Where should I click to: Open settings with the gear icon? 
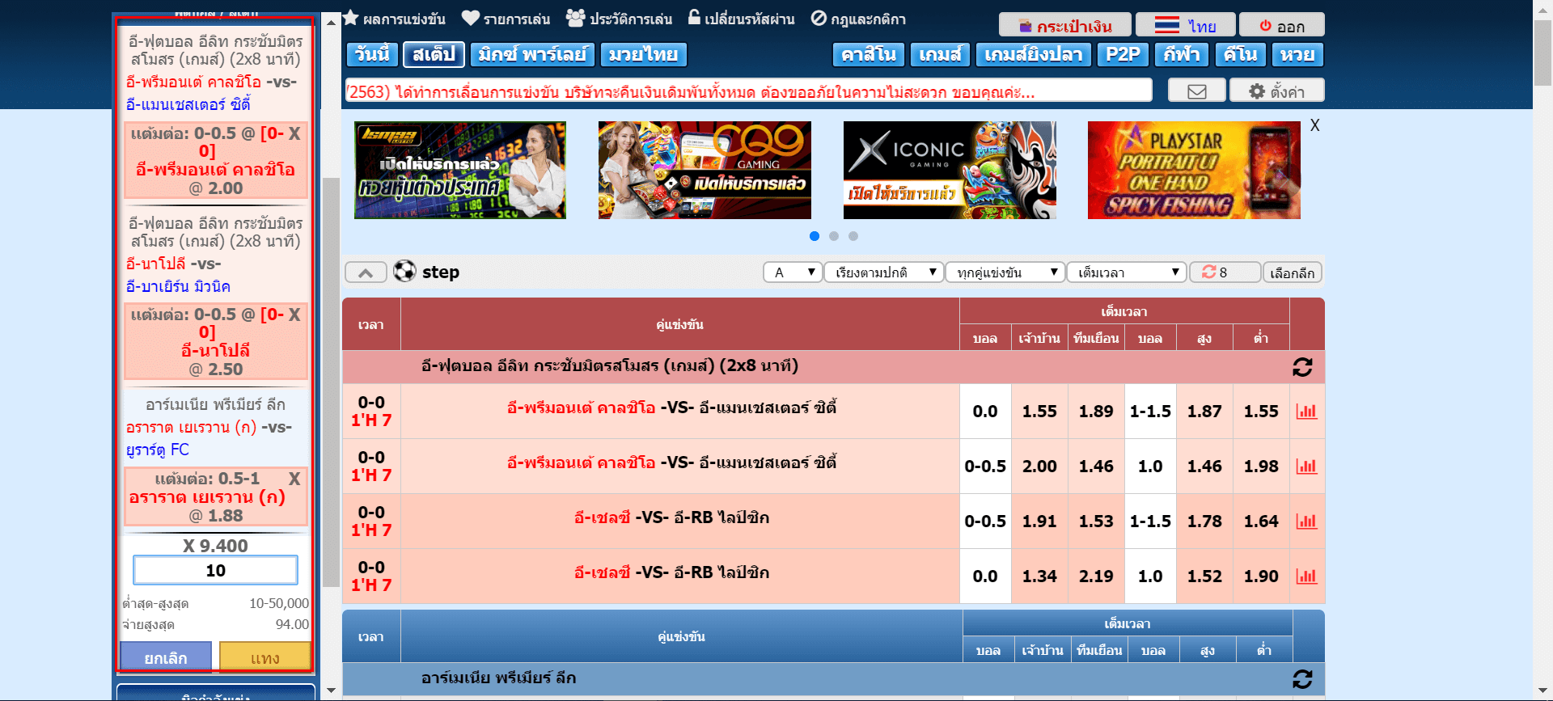click(1276, 91)
